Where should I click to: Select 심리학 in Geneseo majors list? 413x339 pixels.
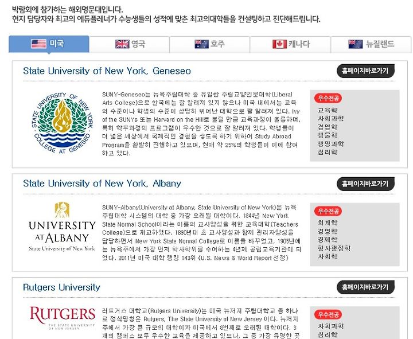[x=328, y=152]
